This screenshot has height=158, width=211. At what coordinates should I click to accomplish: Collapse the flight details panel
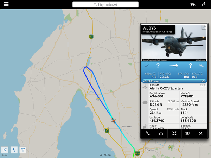[174, 133]
